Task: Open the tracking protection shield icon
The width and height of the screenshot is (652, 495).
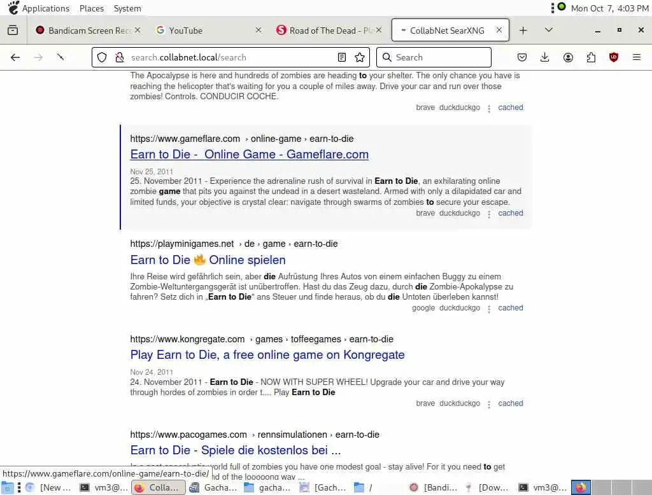Action: coord(102,57)
